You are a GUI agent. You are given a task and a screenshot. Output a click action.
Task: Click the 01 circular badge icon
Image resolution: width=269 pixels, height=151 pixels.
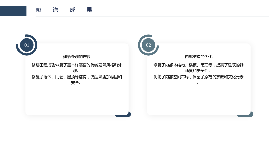coord(27,45)
